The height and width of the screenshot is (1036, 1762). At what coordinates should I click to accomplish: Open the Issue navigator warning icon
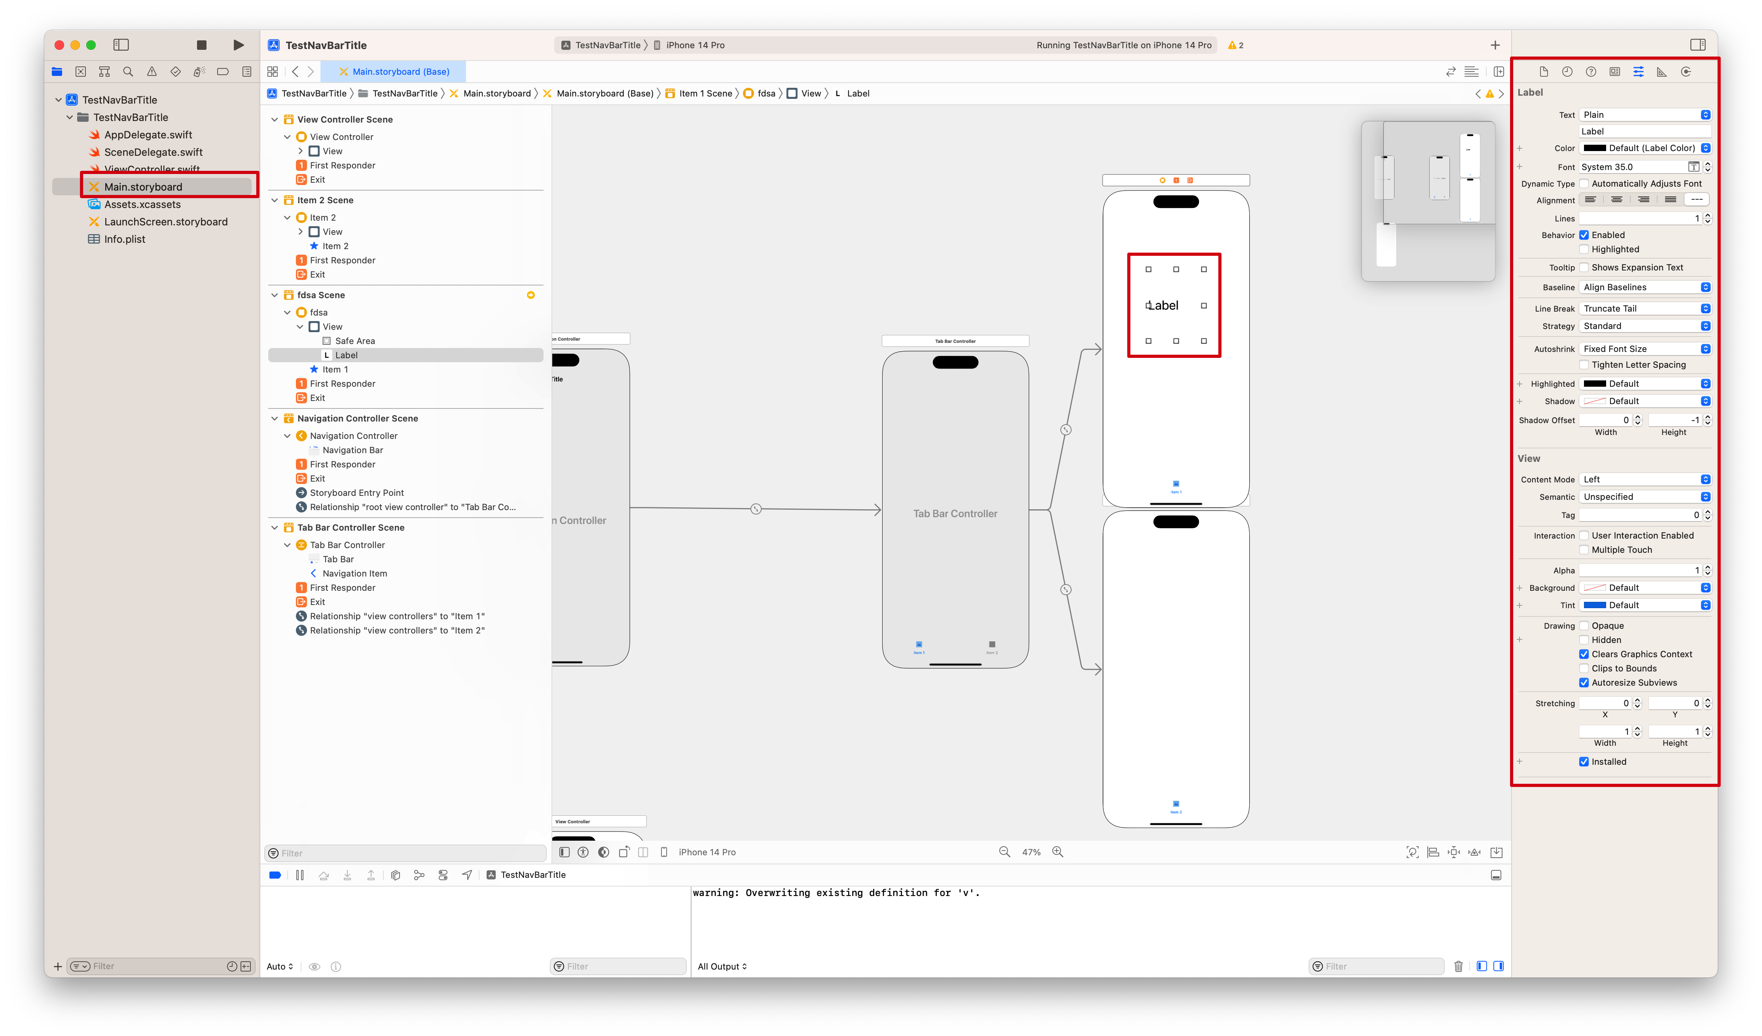(152, 71)
